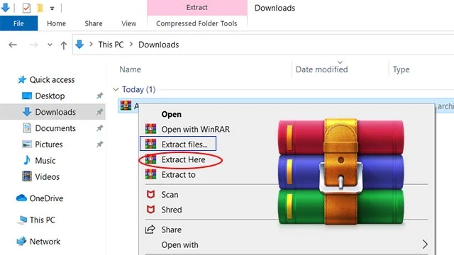454x255 pixels.
Task: Choose Extract Here from context menu
Action: [x=183, y=159]
